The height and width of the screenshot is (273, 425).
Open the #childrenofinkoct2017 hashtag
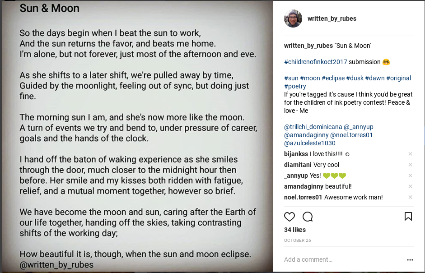click(315, 62)
